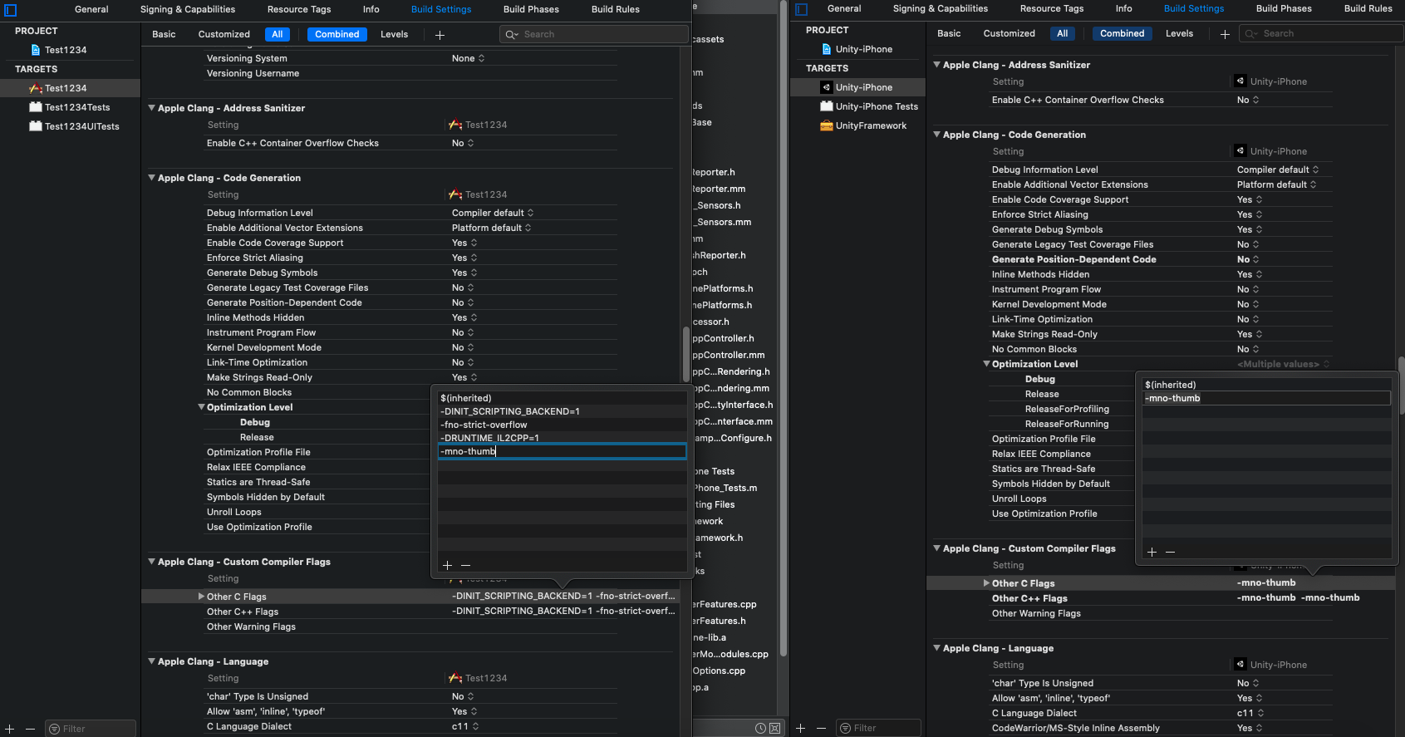Open Resource Tags tab in left window
Screen dimensions: 1405x737
pos(299,9)
